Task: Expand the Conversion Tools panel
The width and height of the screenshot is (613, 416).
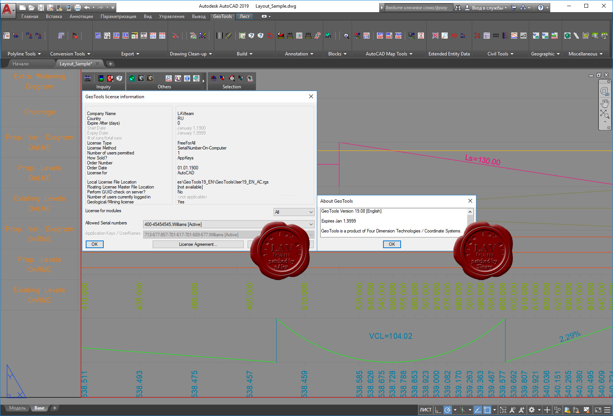Action: [x=70, y=54]
